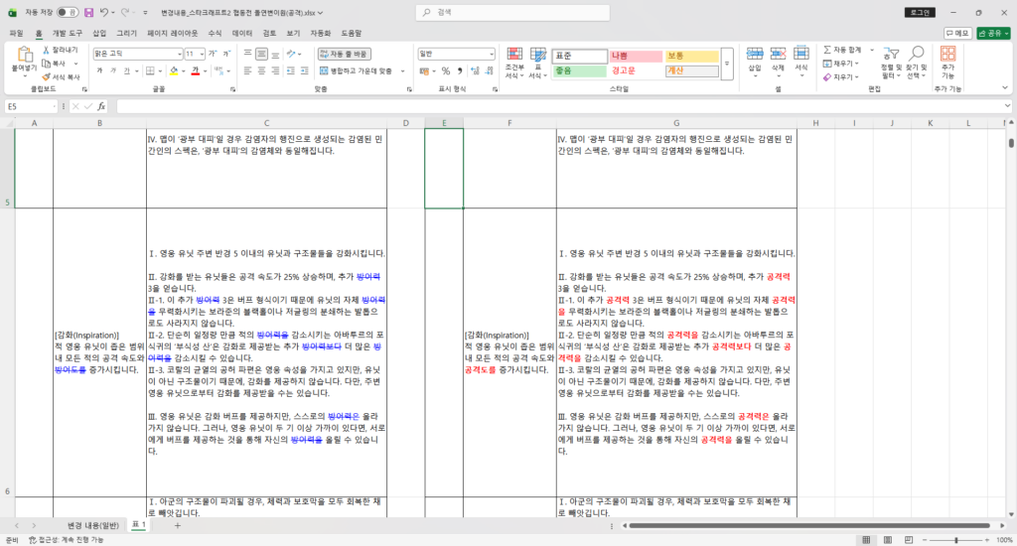Select the Format Painter (서식 복사) tool

(62, 76)
